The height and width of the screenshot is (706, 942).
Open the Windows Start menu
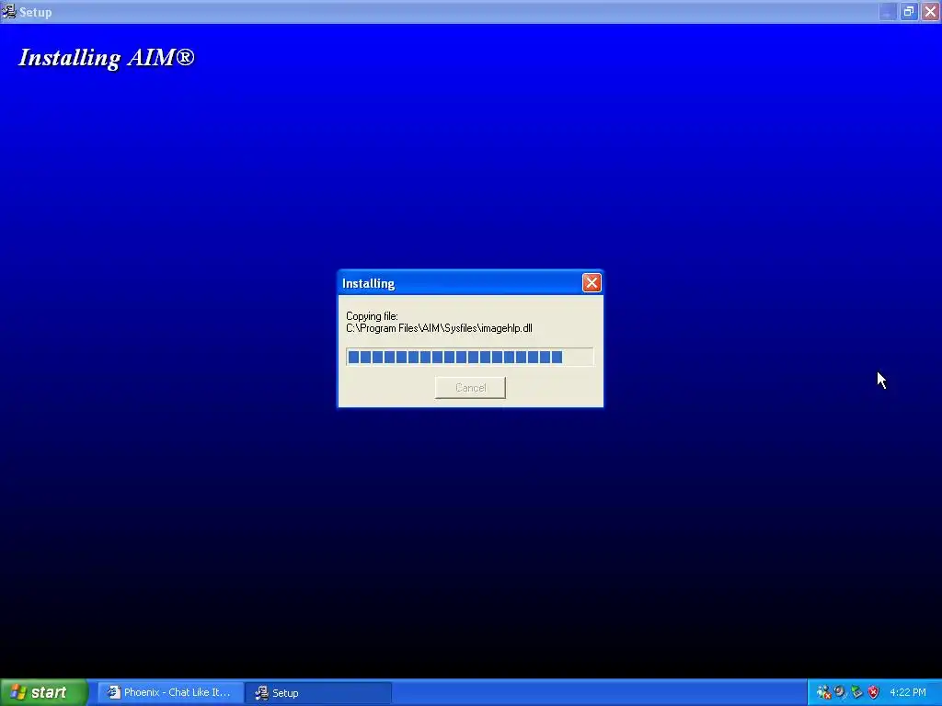pyautogui.click(x=44, y=692)
